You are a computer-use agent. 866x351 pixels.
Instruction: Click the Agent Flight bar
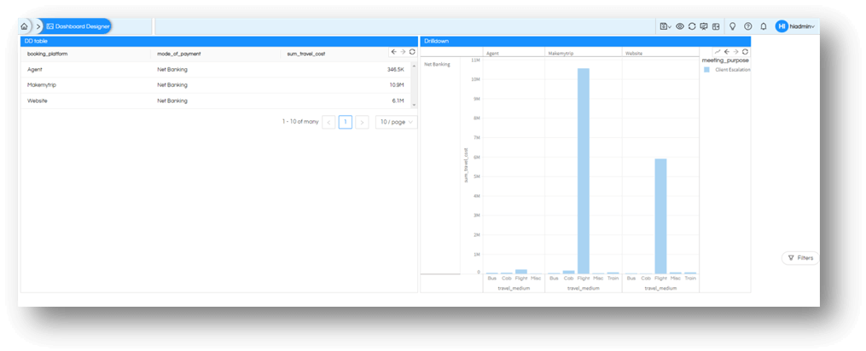(520, 272)
